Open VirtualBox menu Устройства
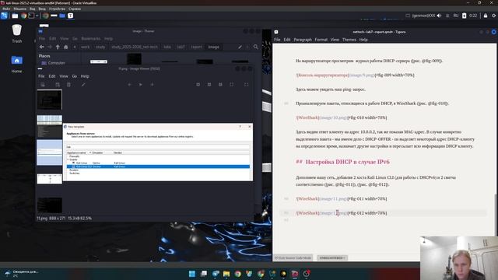The width and height of the screenshot is (498, 280). (57, 9)
